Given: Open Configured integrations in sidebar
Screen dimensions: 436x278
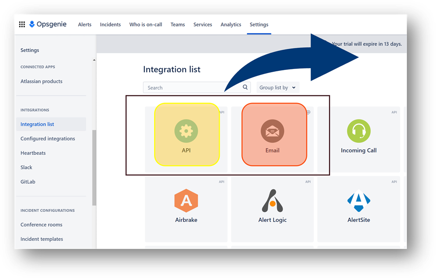Looking at the screenshot, I should coord(48,139).
